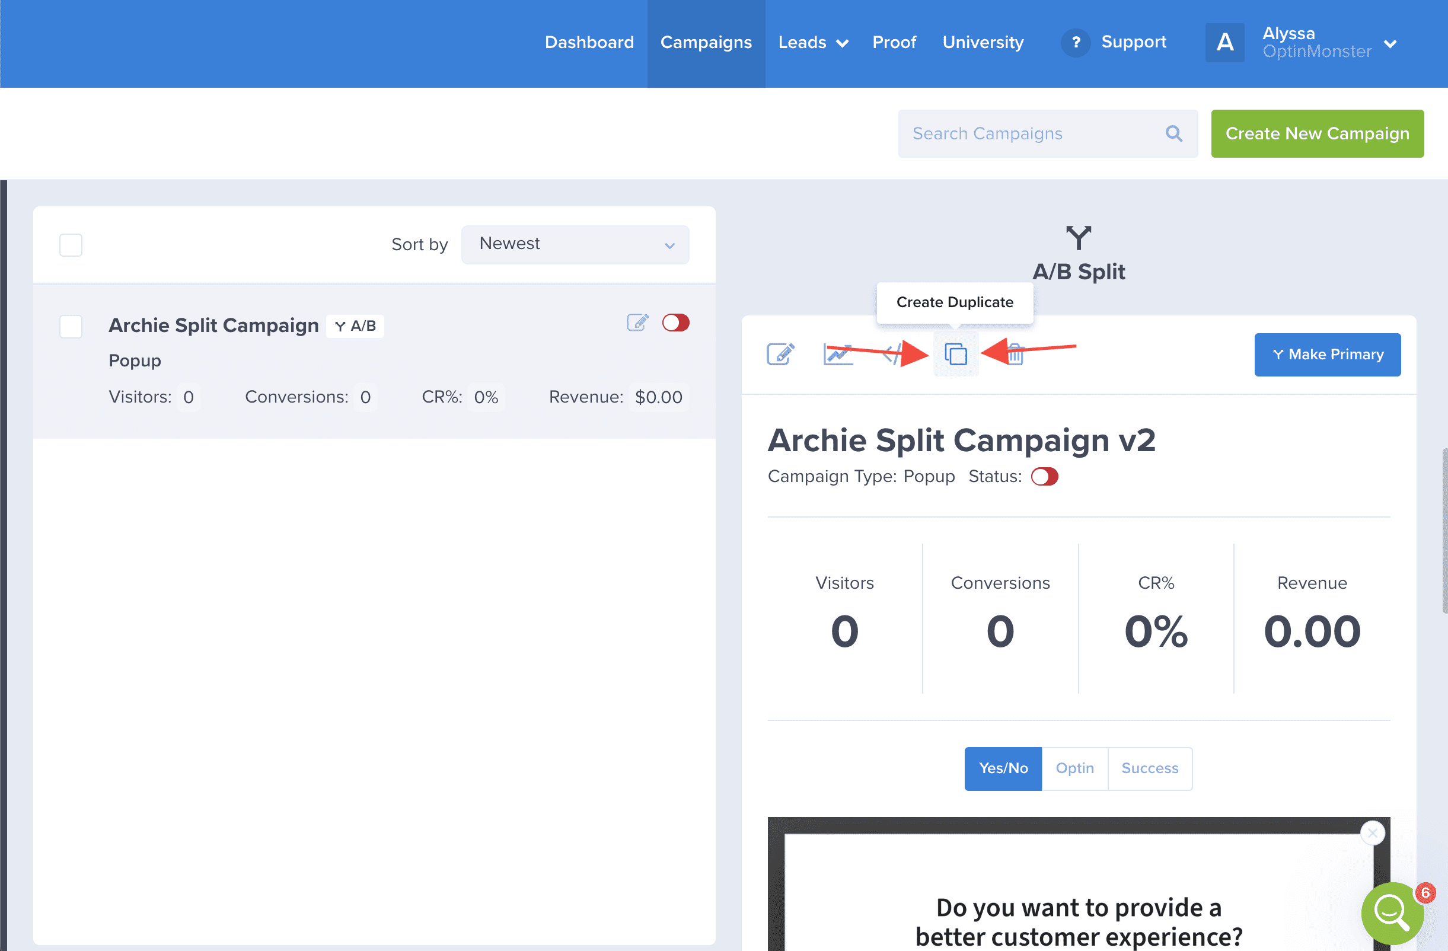Click the Support question mark icon
This screenshot has width=1448, height=951.
click(x=1076, y=42)
